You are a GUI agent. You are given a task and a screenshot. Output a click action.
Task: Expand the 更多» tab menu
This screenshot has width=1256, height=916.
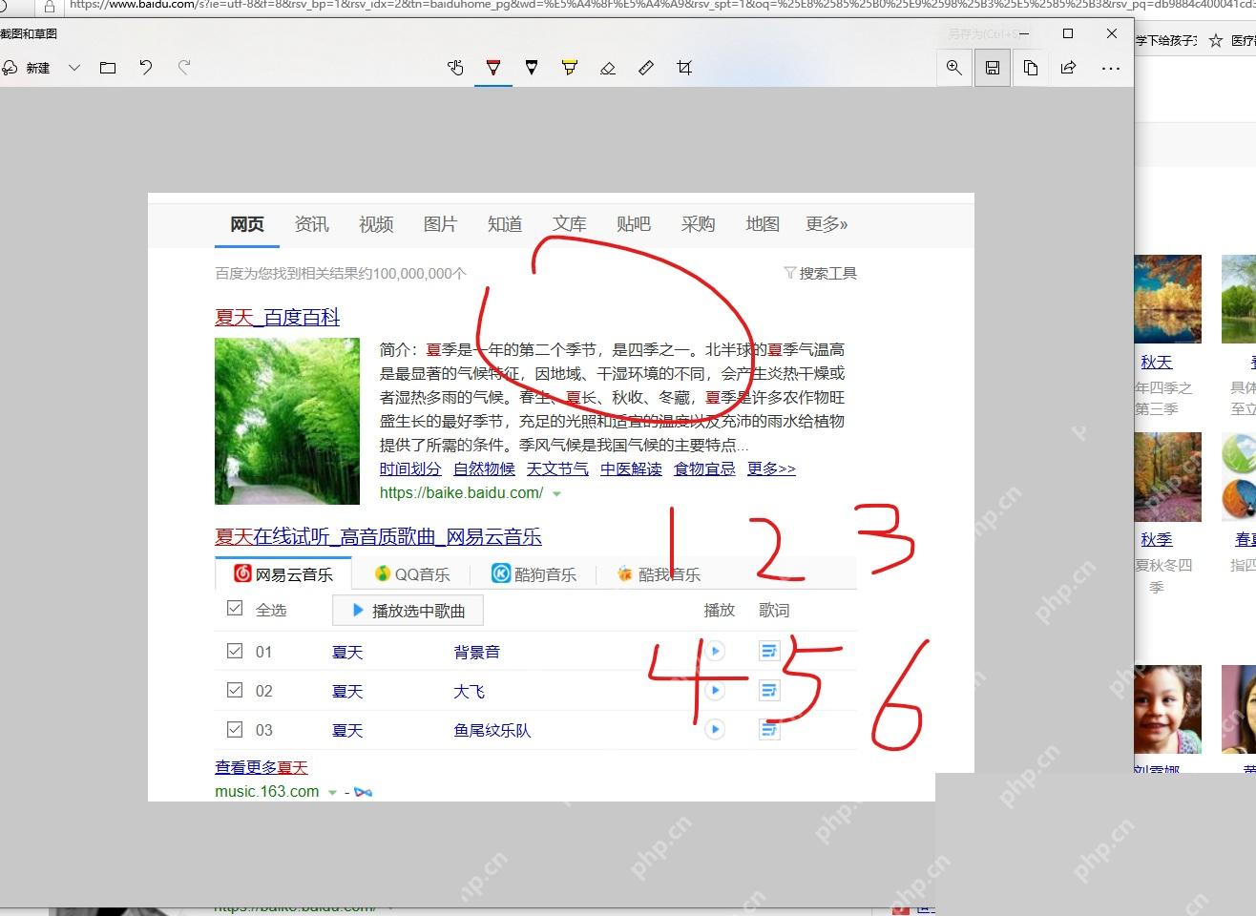(x=827, y=224)
